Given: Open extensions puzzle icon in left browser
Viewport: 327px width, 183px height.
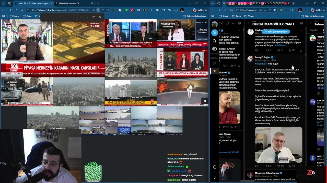Looking at the screenshot, I should click(x=150, y=10).
